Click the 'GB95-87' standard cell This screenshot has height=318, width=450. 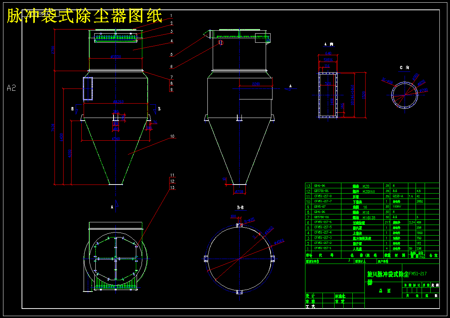[319, 206]
